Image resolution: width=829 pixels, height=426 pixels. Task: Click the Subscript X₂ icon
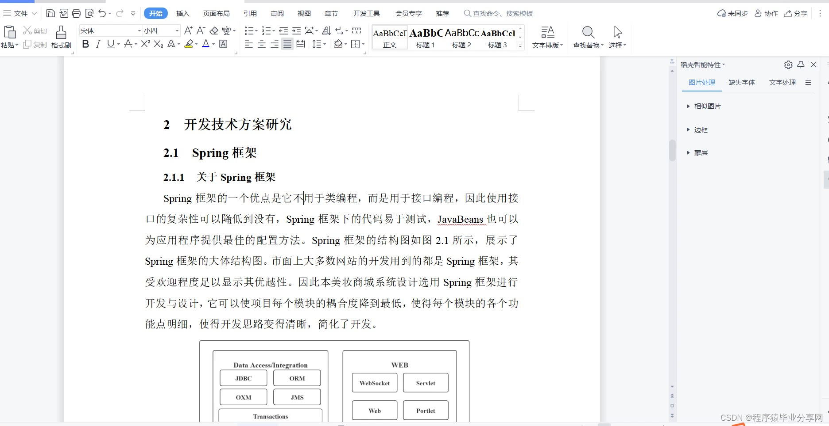point(159,44)
